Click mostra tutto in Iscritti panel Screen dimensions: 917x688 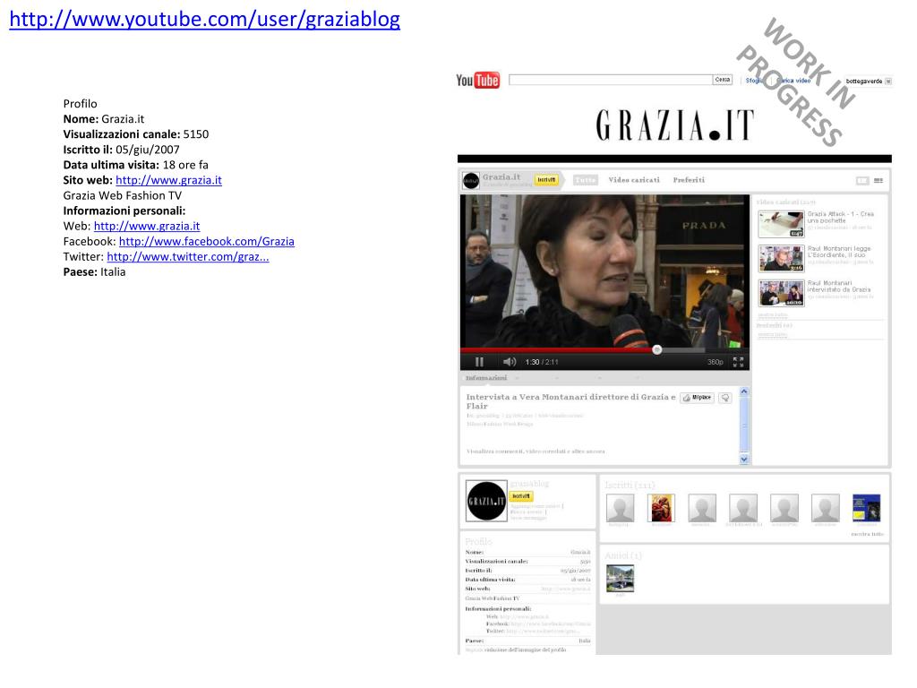coord(867,534)
